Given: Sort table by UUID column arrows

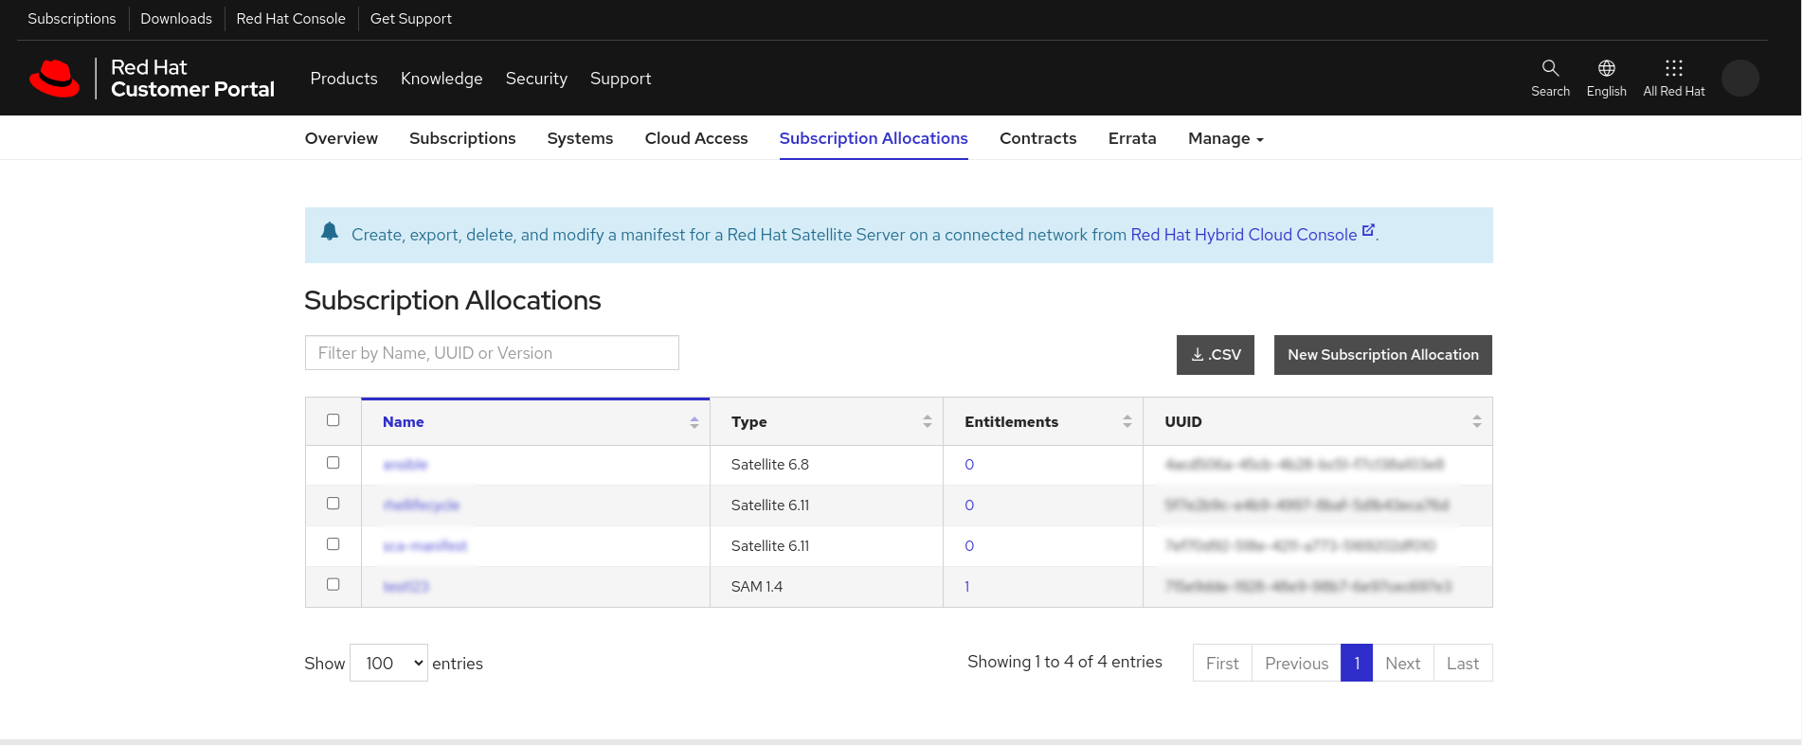Looking at the screenshot, I should 1476,422.
